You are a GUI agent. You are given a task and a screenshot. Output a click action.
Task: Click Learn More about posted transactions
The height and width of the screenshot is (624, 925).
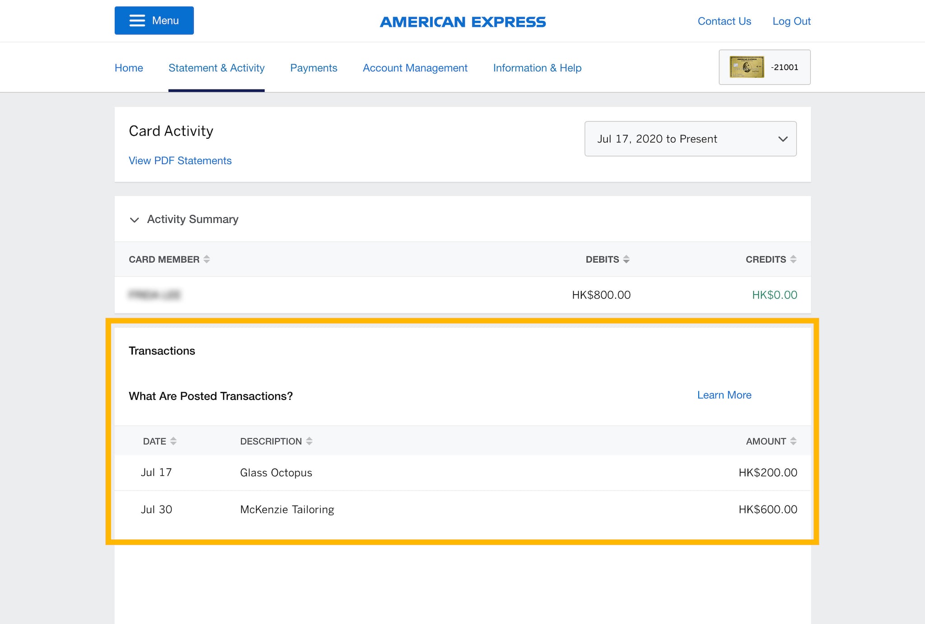724,395
